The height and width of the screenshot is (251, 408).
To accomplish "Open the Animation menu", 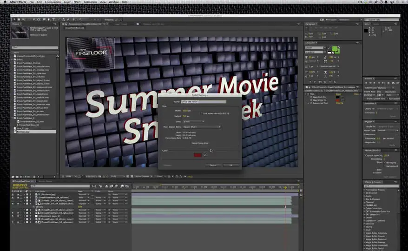I will point(90,2).
